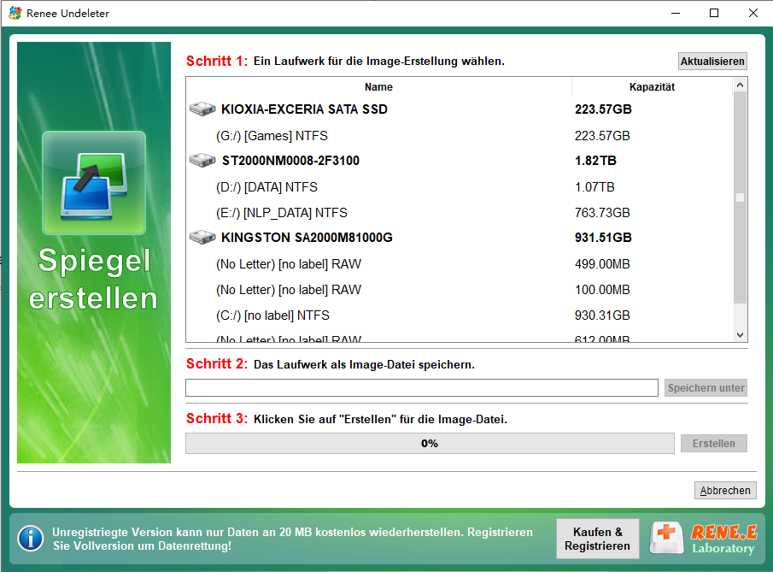
Task: Click the Erstellen button
Action: pyautogui.click(x=713, y=443)
